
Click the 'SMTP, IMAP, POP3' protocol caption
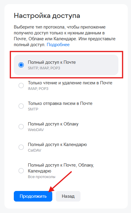[44, 68]
